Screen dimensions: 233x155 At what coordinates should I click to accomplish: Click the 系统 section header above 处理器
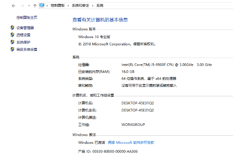click(x=76, y=57)
